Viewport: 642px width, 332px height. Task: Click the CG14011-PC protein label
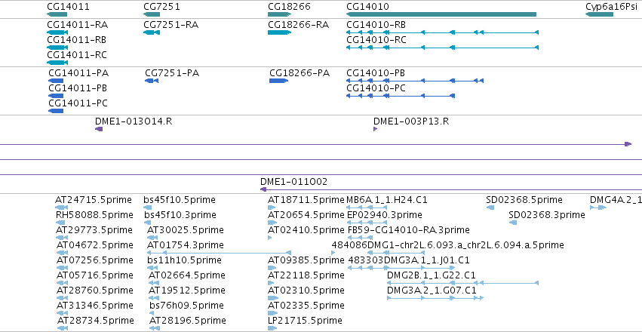coord(78,103)
